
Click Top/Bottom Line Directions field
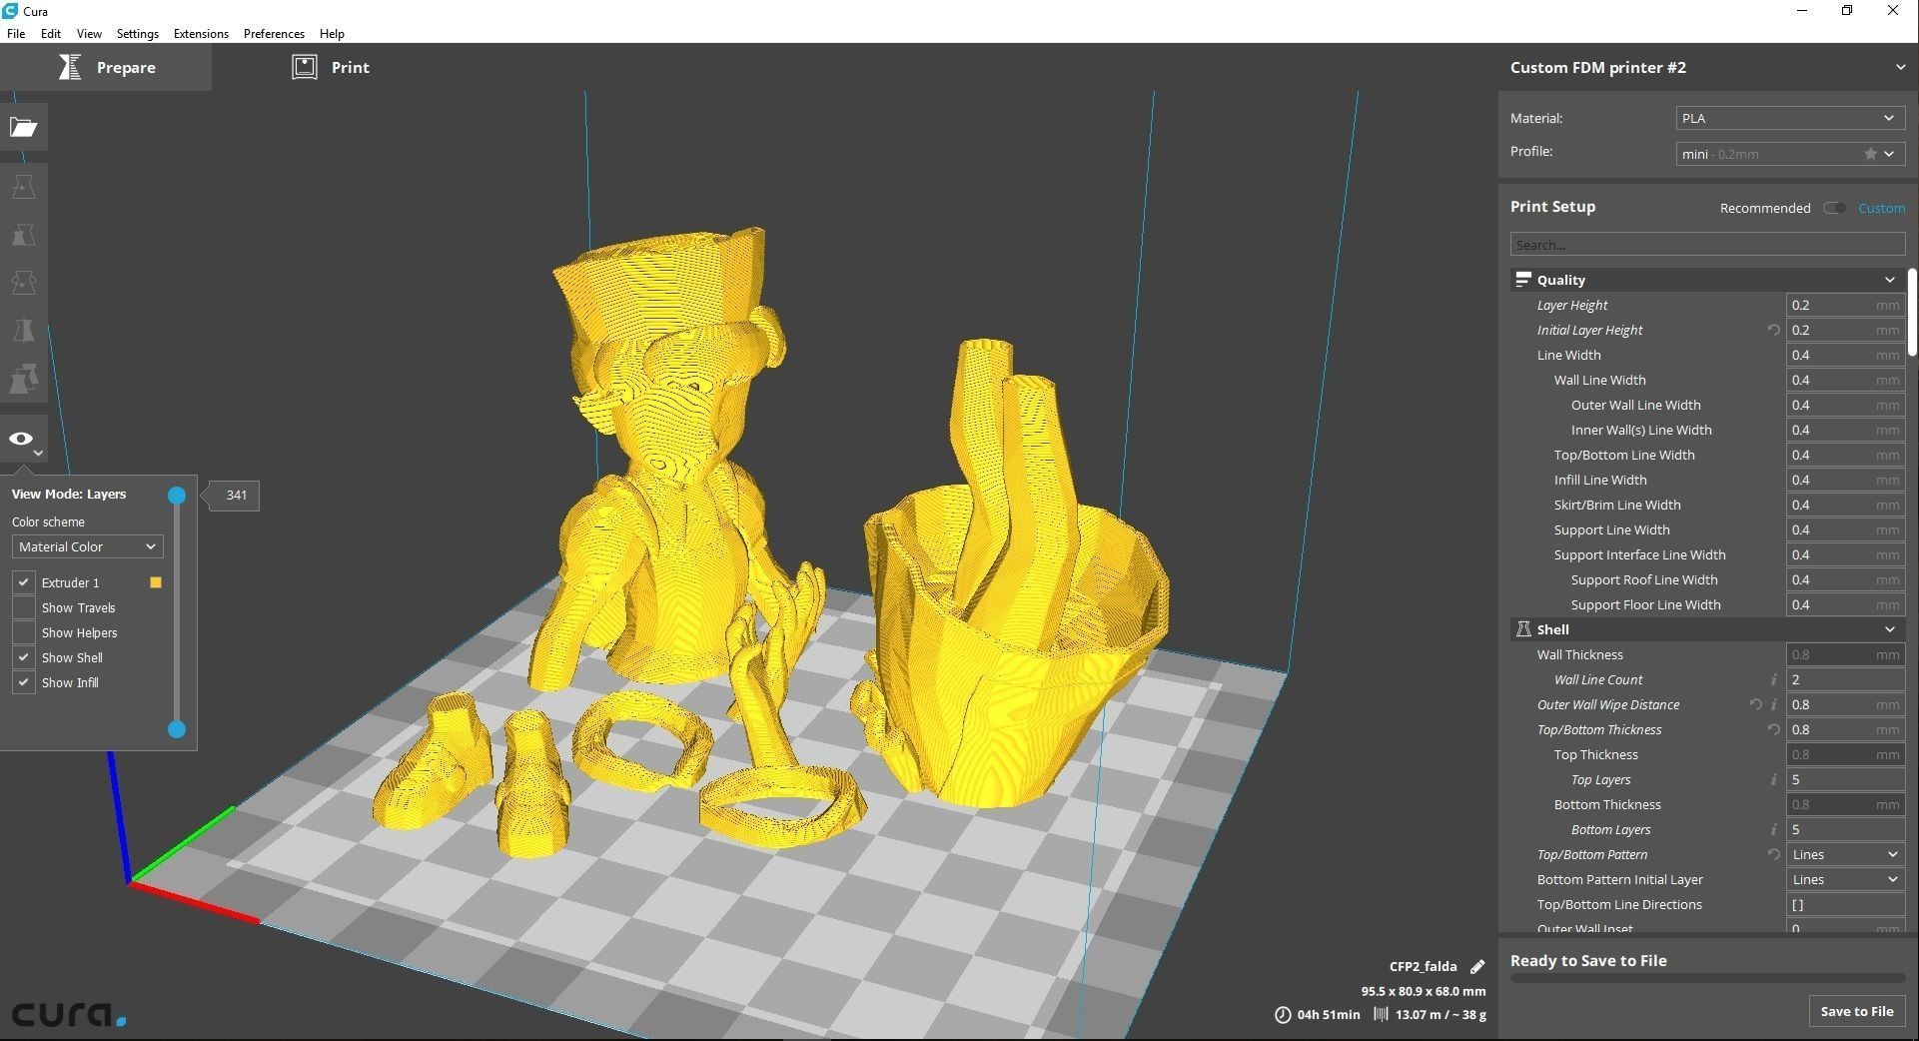pyautogui.click(x=1845, y=904)
